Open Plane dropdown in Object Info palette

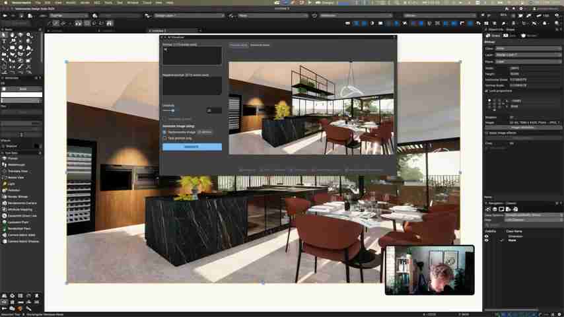click(x=528, y=61)
